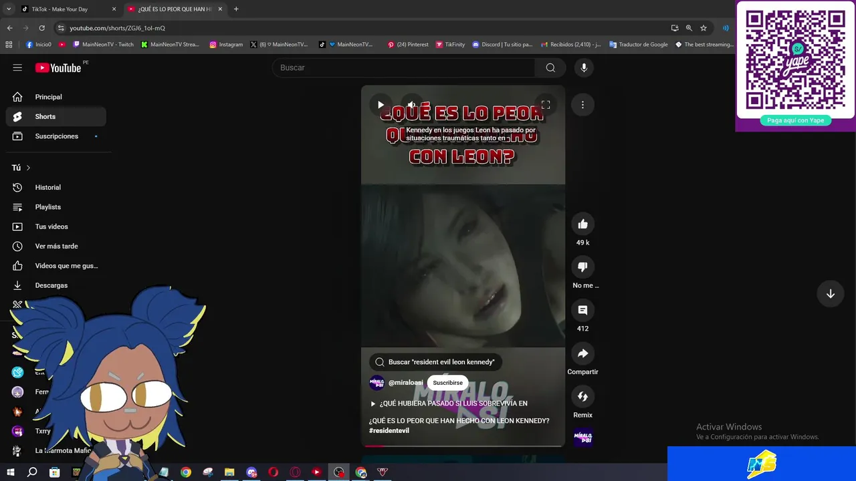This screenshot has height=481, width=856.
Task: Bookmark this page with the star
Action: (704, 28)
